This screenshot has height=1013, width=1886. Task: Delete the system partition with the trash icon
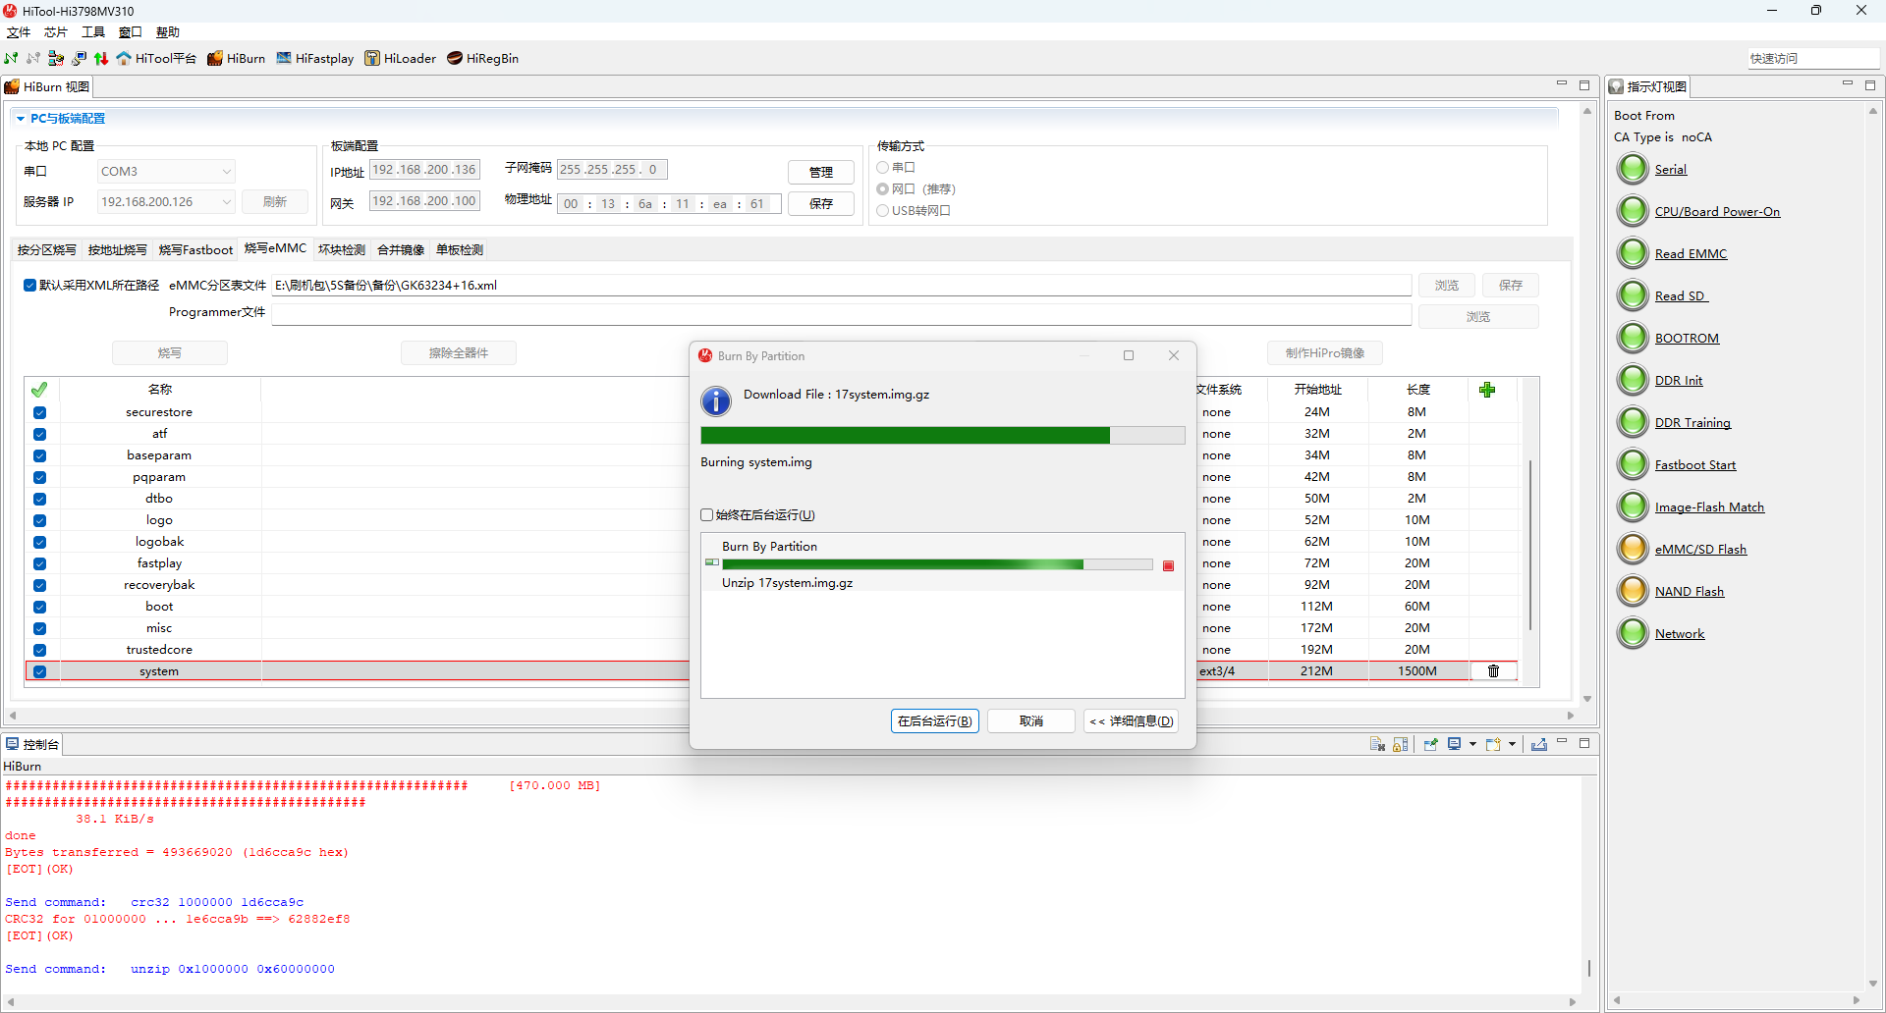[1493, 671]
